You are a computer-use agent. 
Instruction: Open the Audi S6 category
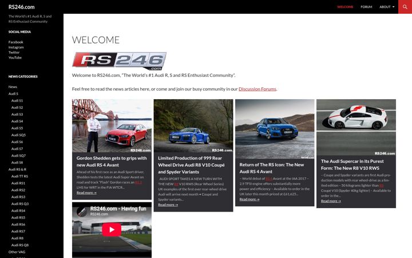tap(17, 142)
